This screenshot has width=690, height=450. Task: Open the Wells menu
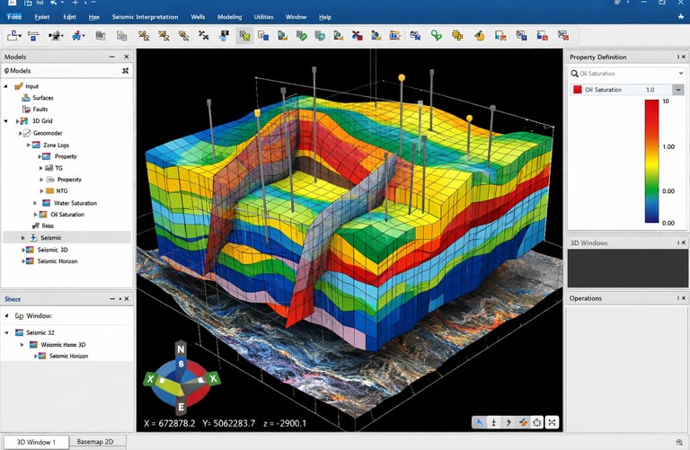[x=198, y=17]
